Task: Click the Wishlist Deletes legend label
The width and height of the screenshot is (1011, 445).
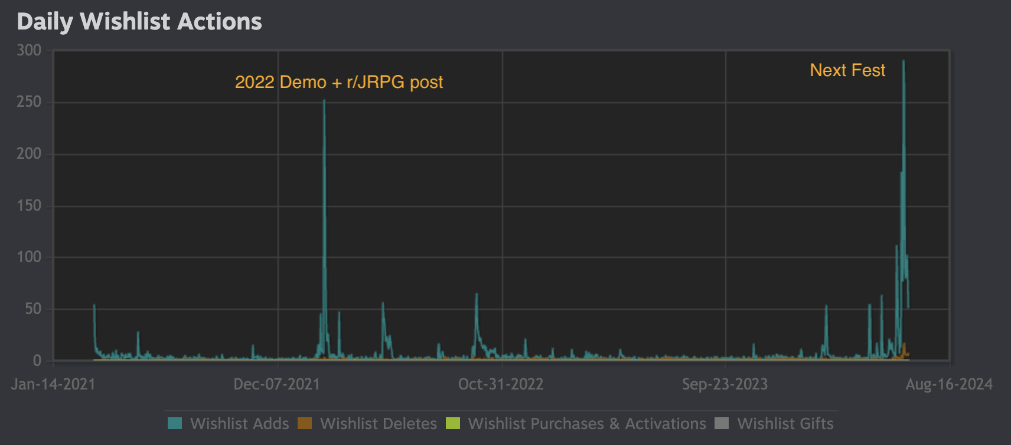Action: click(x=378, y=424)
